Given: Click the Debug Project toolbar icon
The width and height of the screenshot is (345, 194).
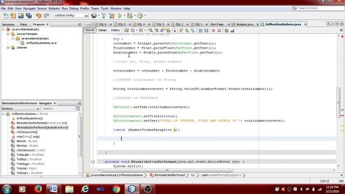Looking at the screenshot, I should click(130, 16).
